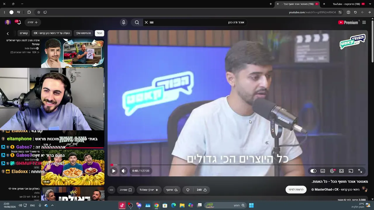The height and width of the screenshot is (210, 374).
Task: Open File Explorer from the taskbar
Action: pyautogui.click(x=182, y=205)
